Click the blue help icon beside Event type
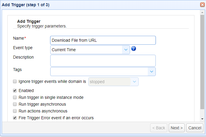Viewport: 206px width, 137px height. coord(134,49)
